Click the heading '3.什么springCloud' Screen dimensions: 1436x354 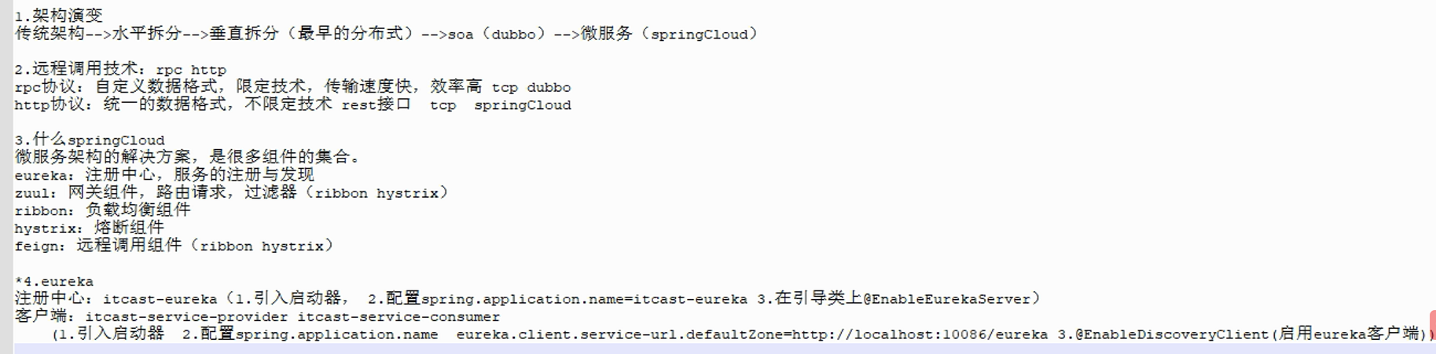point(90,141)
